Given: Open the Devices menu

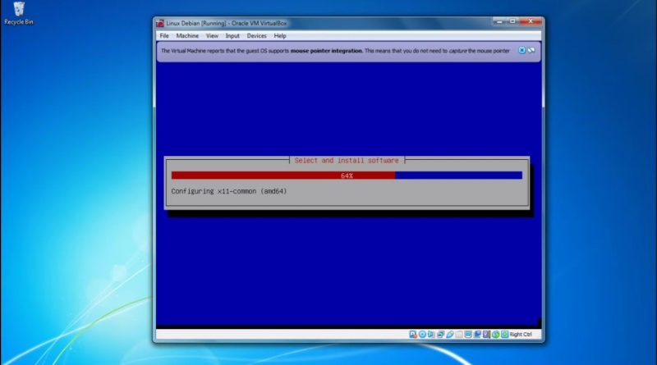Looking at the screenshot, I should pyautogui.click(x=256, y=36).
